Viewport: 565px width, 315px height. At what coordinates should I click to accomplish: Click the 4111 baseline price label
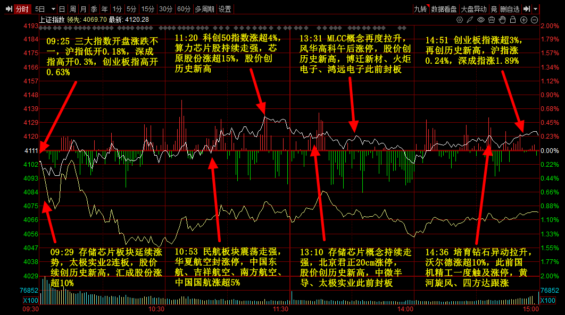(x=31, y=151)
